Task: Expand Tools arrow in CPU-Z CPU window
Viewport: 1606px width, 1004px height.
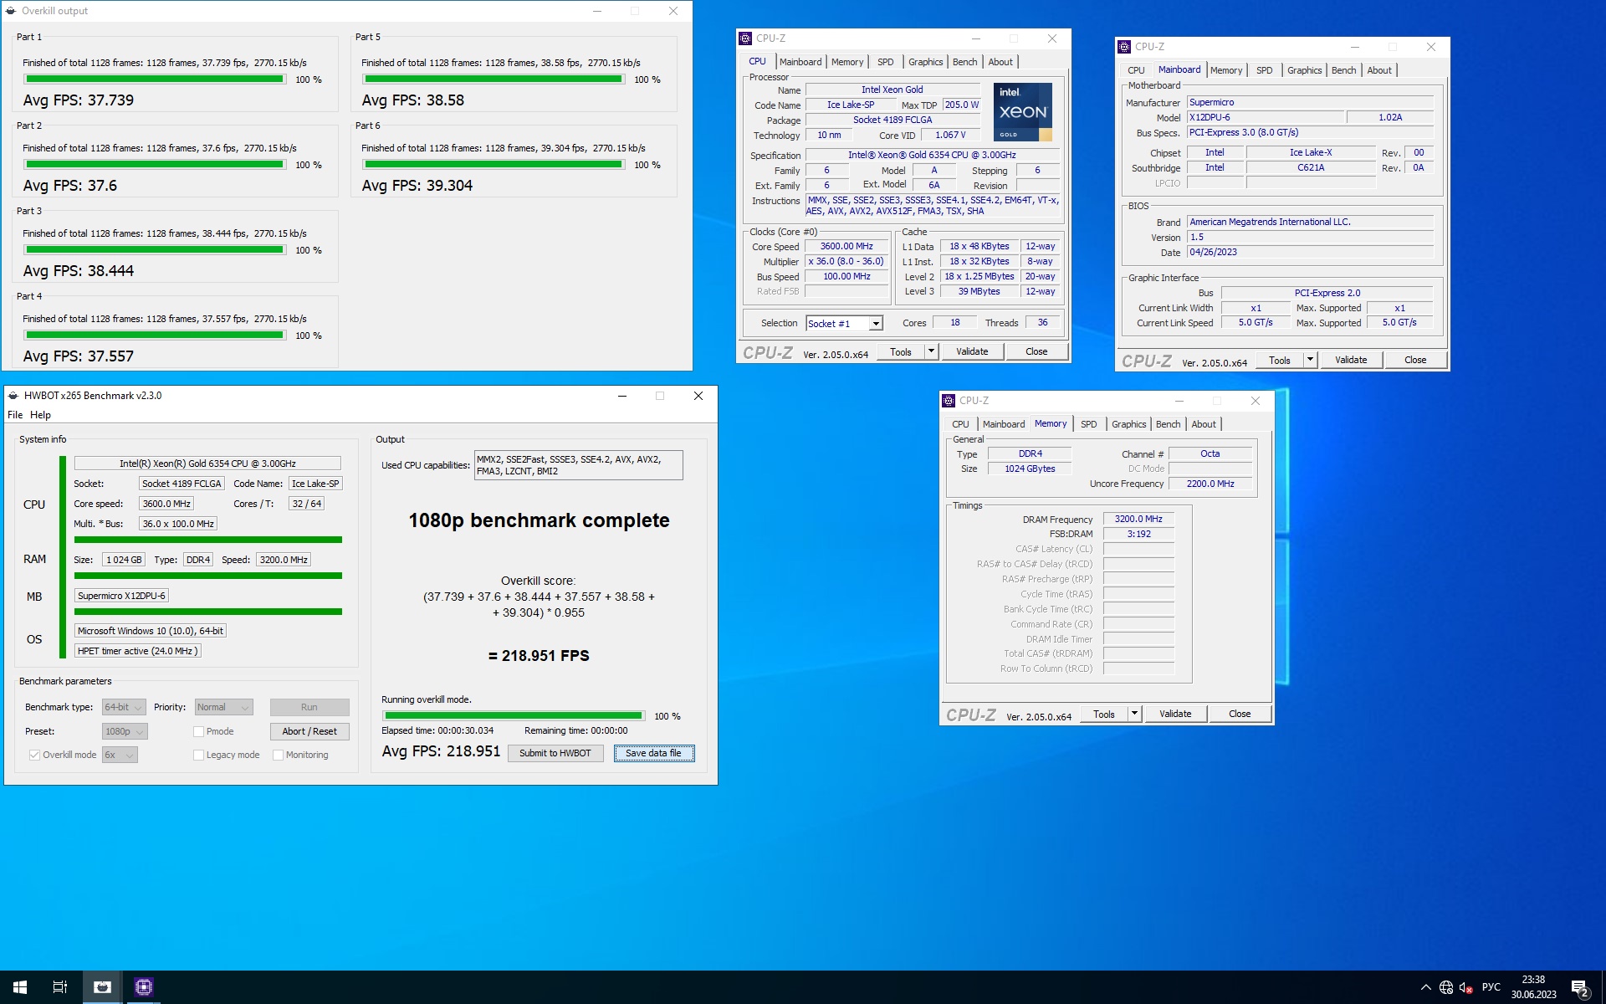Action: pos(931,351)
